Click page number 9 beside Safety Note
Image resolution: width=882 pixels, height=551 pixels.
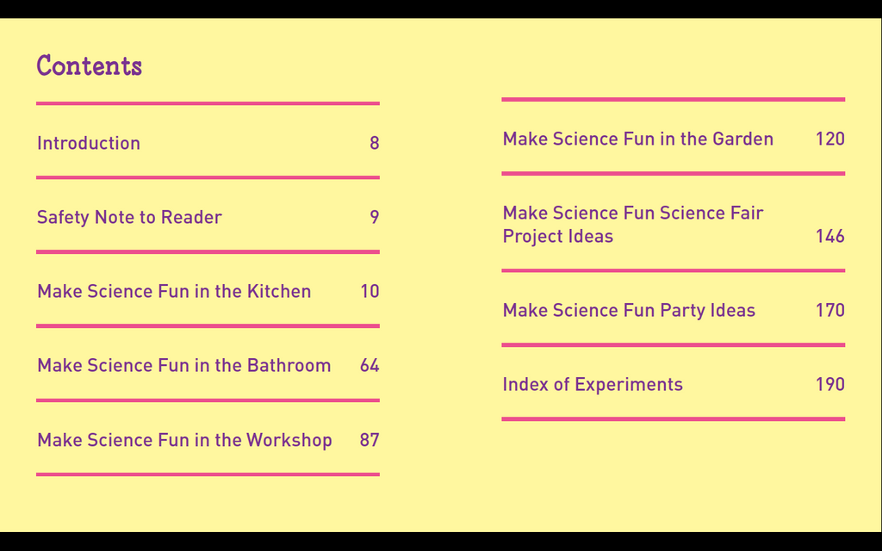click(374, 217)
